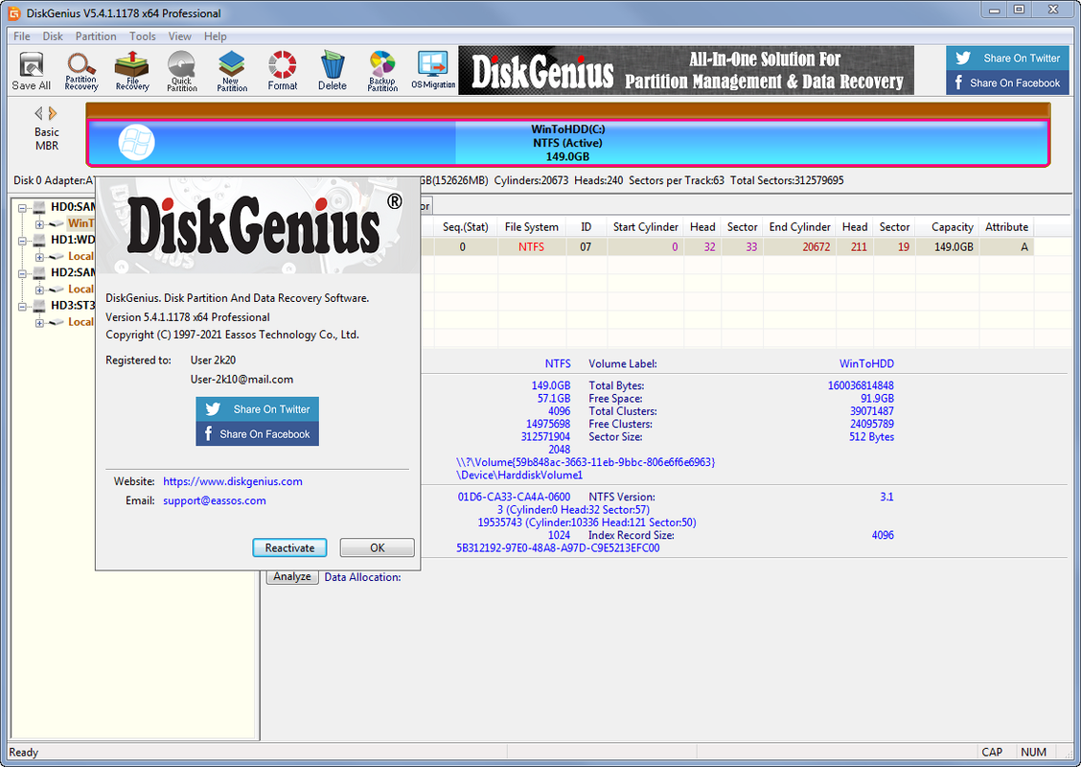Click the Analyze button
The width and height of the screenshot is (1081, 767).
click(x=292, y=576)
